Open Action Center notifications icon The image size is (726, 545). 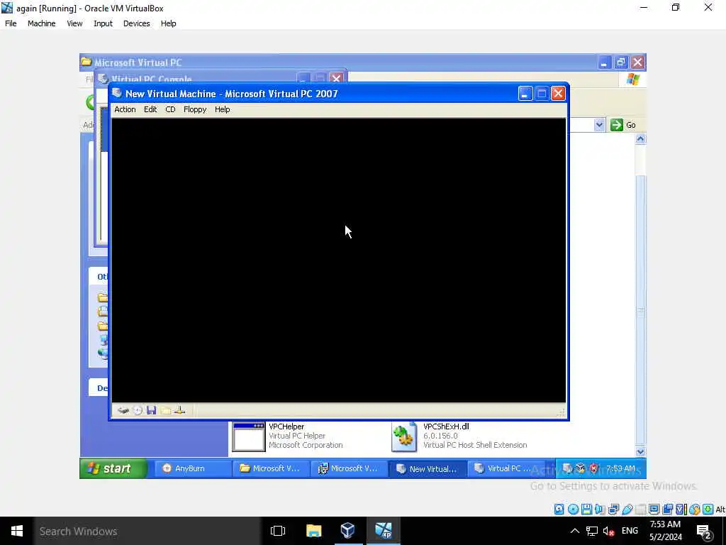pyautogui.click(x=704, y=531)
